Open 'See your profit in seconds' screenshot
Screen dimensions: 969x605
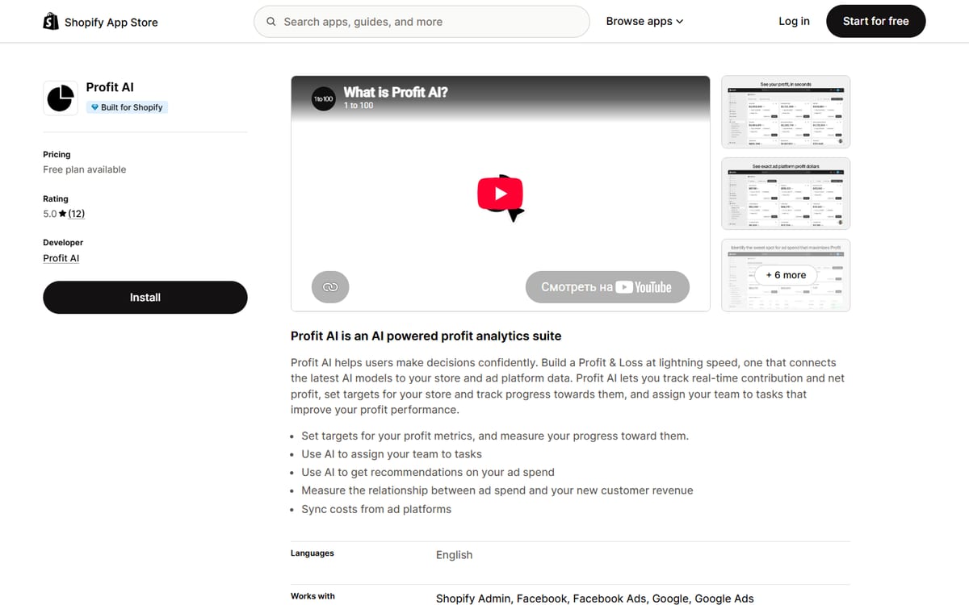[x=785, y=112]
